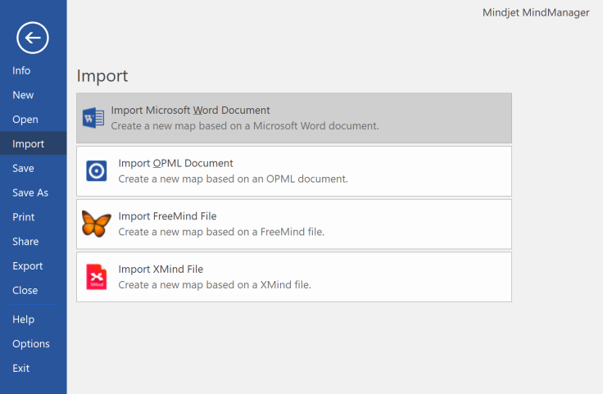603x394 pixels.
Task: Open the Help section
Action: 23,319
